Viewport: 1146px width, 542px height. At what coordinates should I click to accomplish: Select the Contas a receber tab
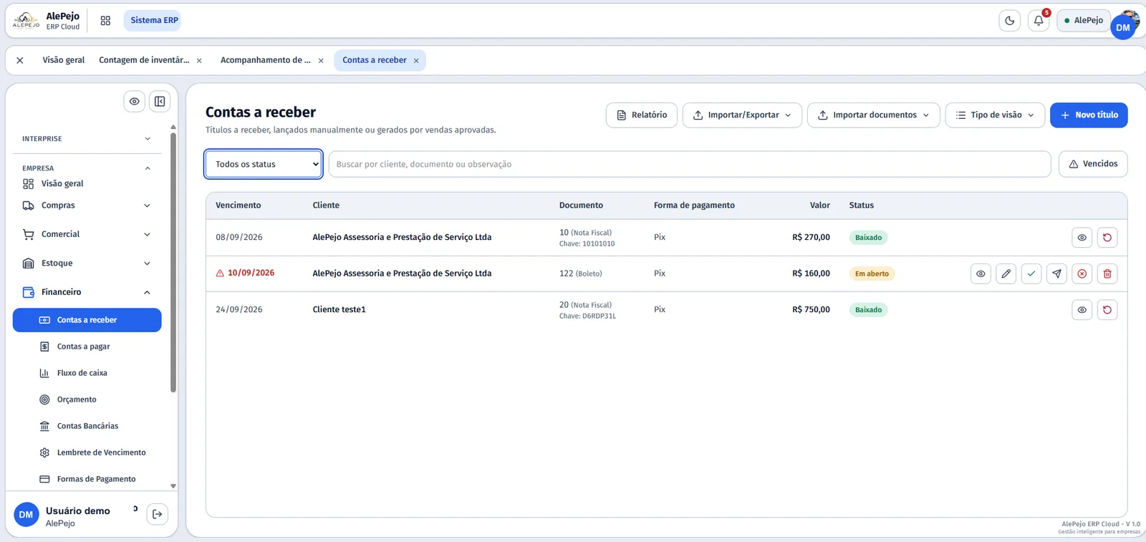tap(374, 60)
